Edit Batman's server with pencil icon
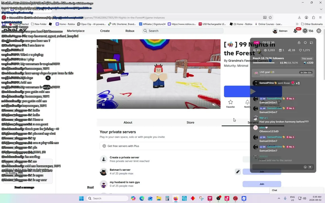The height and width of the screenshot is (203, 325). click(x=238, y=172)
